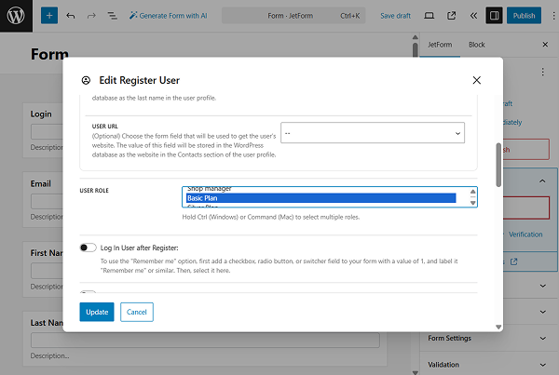Collapse the sidebar with double chevron icon
The image size is (559, 375).
(x=473, y=16)
